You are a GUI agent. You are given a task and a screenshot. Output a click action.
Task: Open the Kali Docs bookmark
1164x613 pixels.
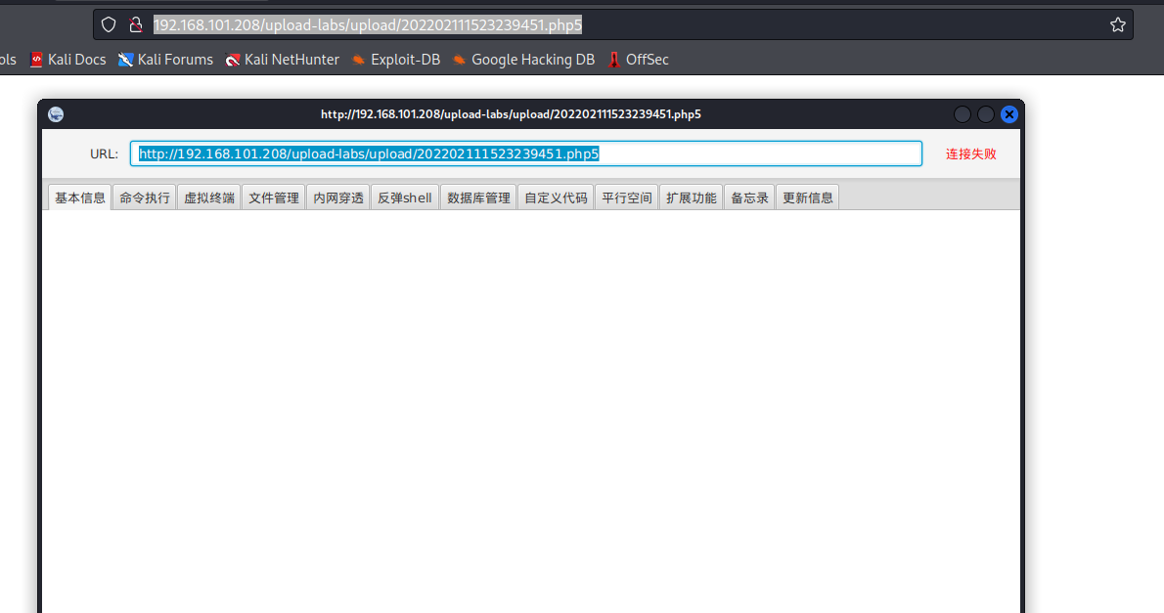(67, 60)
